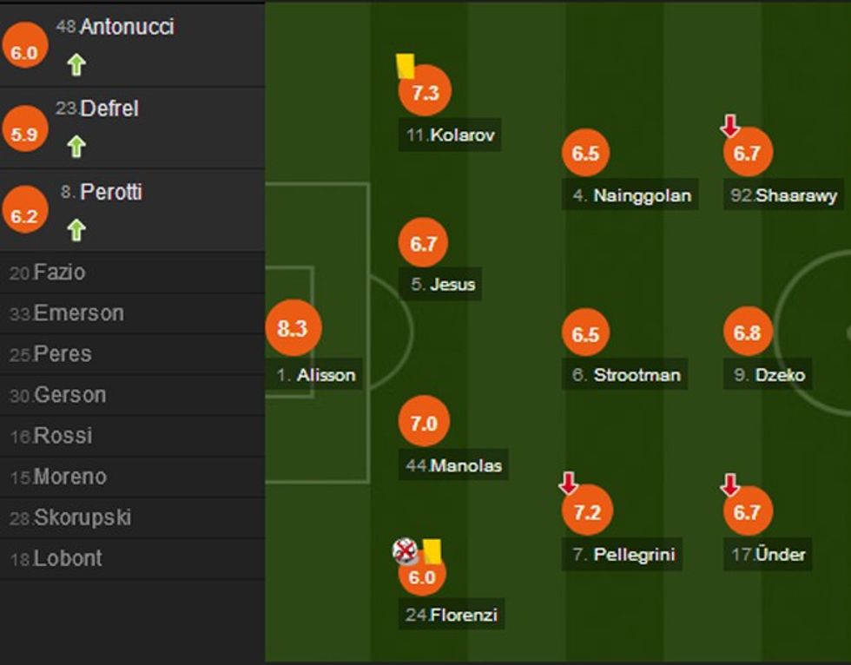Click Skorupski in the substitutes list
Image resolution: width=851 pixels, height=665 pixels.
point(82,518)
